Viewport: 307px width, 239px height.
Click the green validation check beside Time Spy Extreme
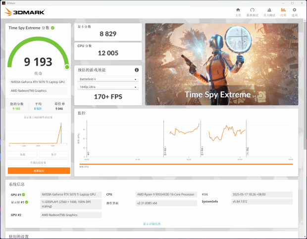coord(52,28)
